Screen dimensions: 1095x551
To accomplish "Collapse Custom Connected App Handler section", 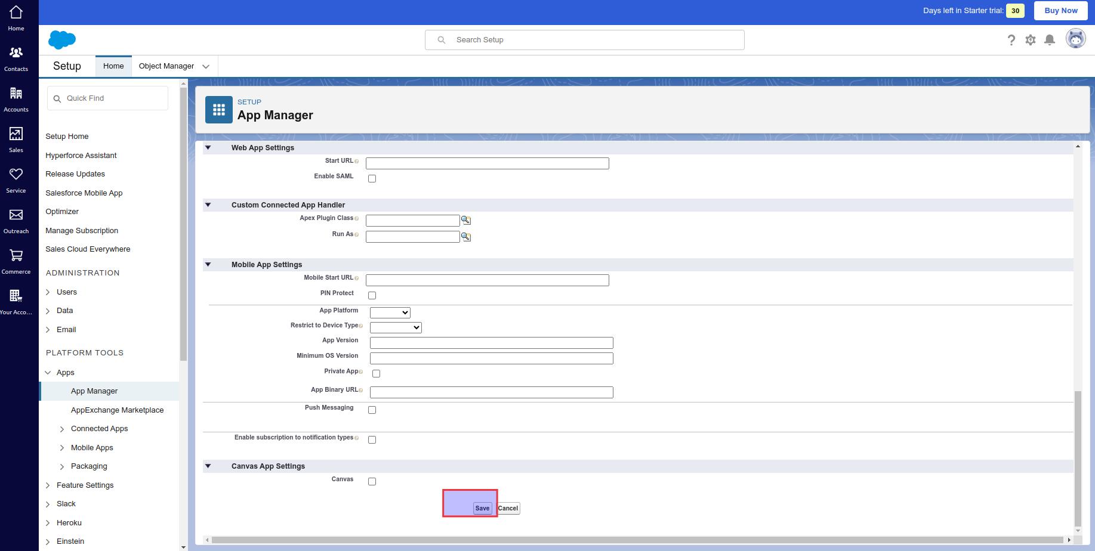I will (208, 205).
